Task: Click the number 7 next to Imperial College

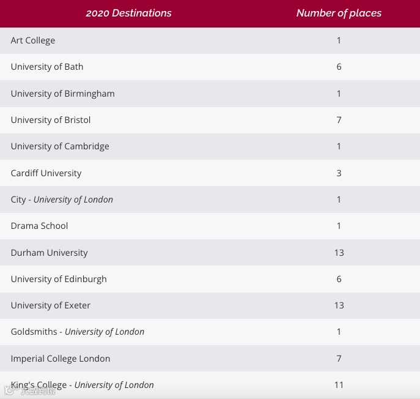Action: click(339, 359)
